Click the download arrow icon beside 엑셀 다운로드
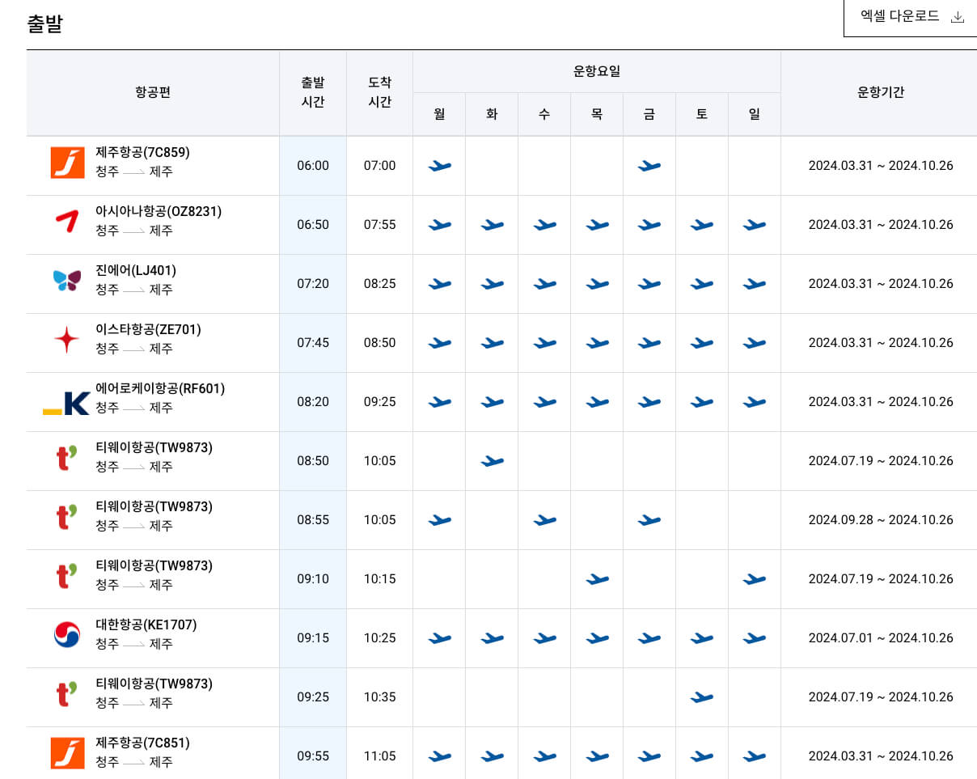This screenshot has width=977, height=779. 958,16
